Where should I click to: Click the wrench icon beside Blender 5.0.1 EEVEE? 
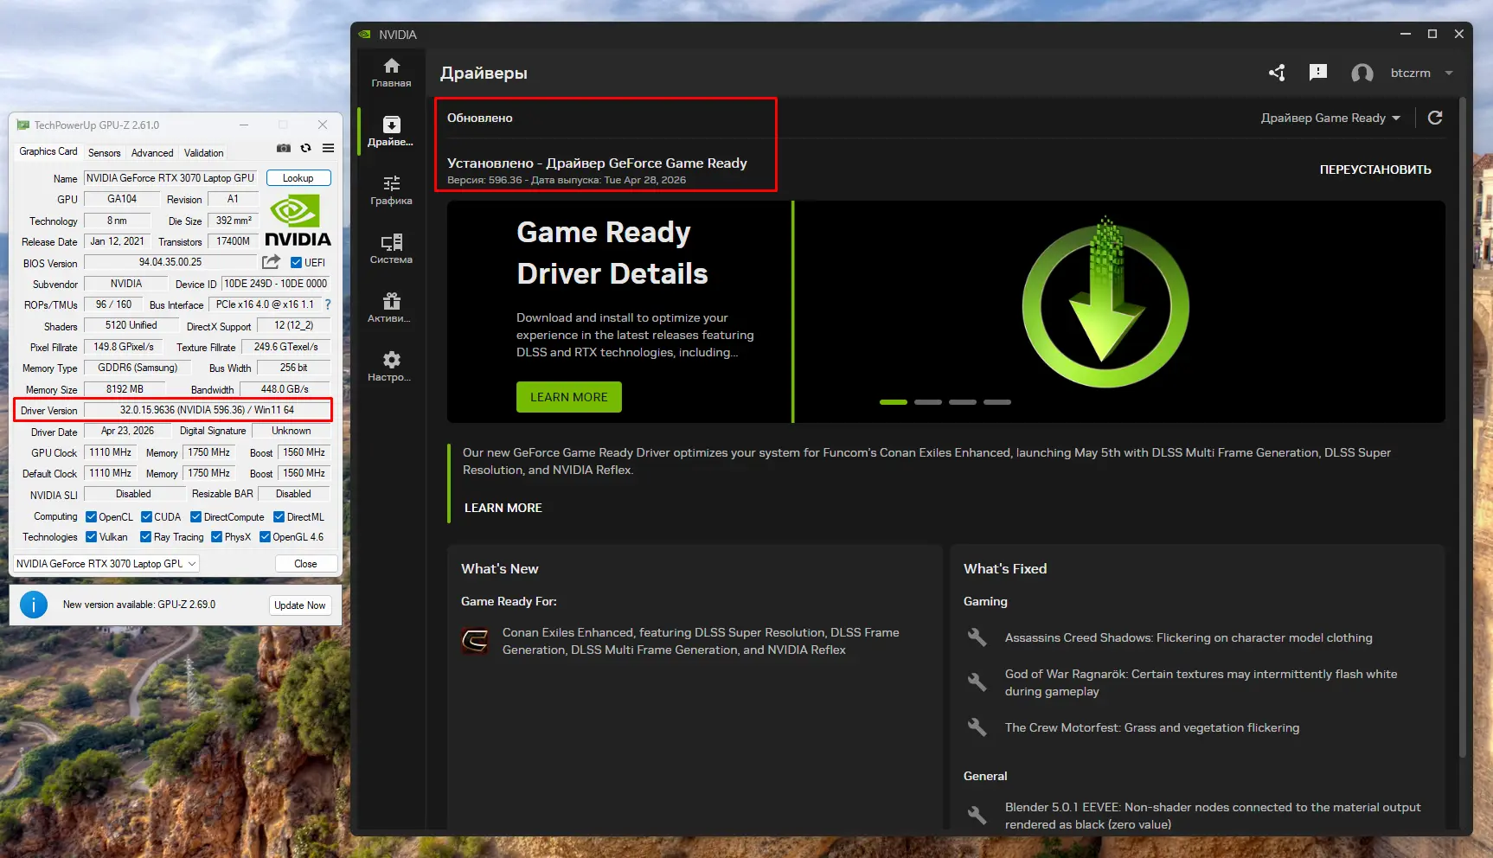(x=977, y=816)
